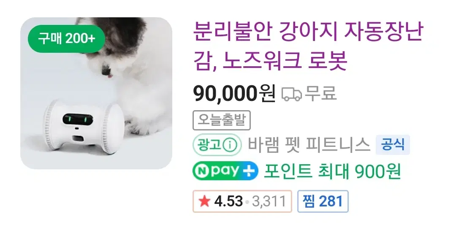Screen dimensions: 456x225
Task: Click the 공식 official badge
Action: click(x=393, y=144)
